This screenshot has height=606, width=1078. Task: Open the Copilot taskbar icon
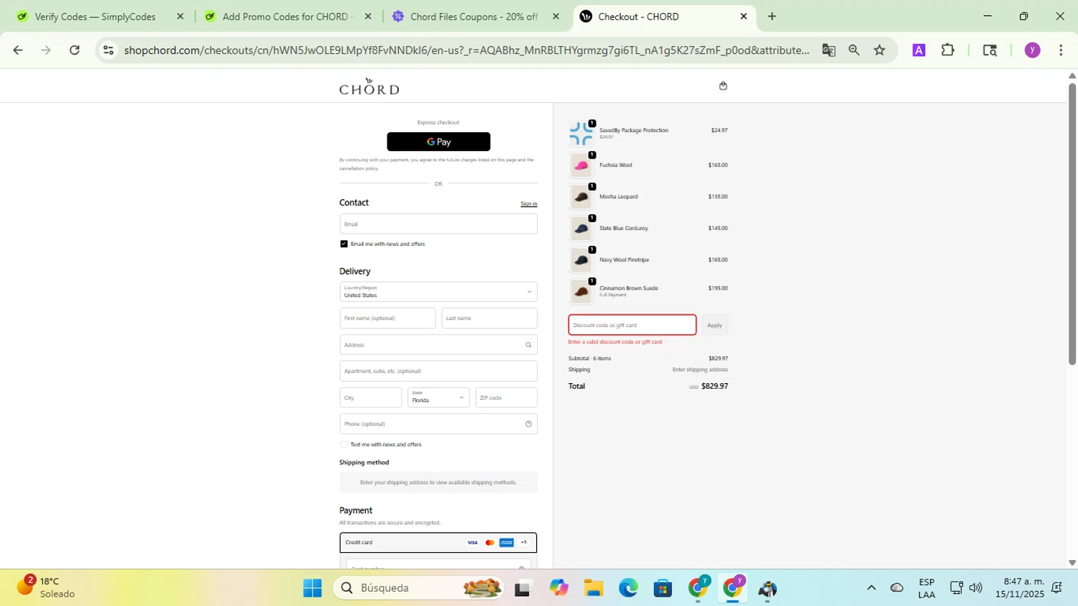[558, 589]
